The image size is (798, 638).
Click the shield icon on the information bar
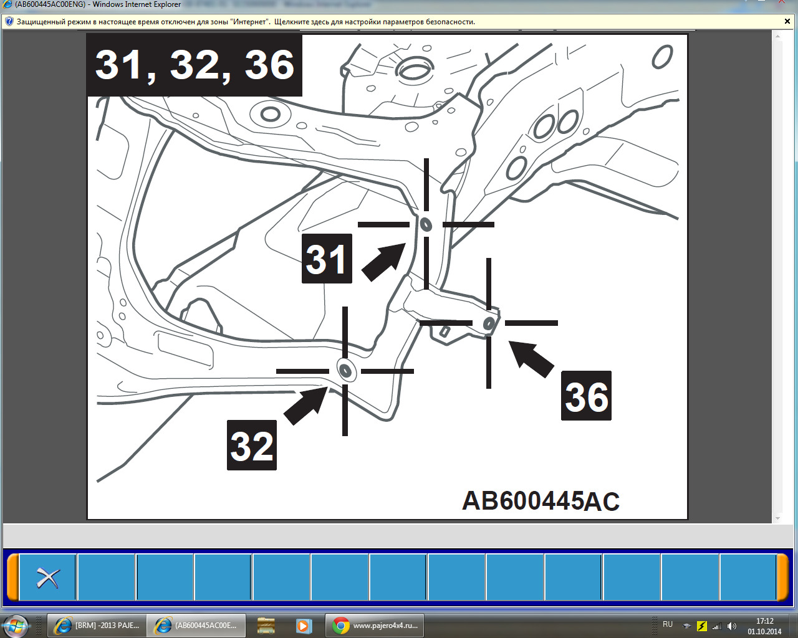[x=9, y=22]
